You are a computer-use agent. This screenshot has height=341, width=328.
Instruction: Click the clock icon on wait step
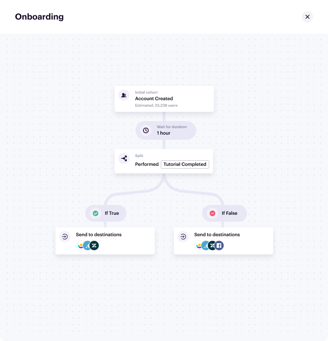146,130
